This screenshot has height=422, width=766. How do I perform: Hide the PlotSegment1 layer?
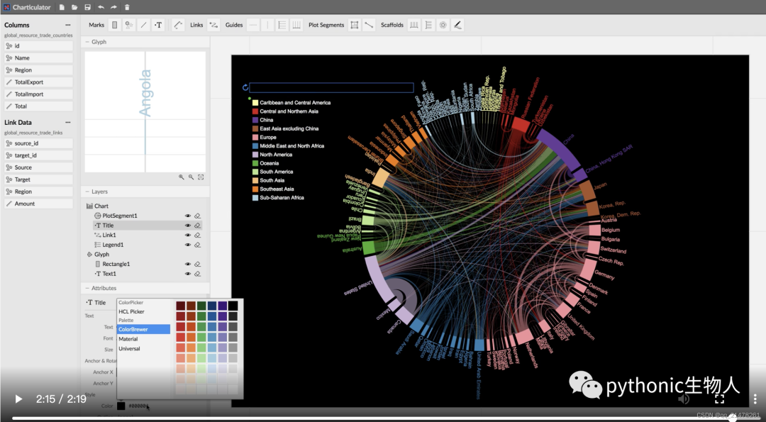[187, 216]
